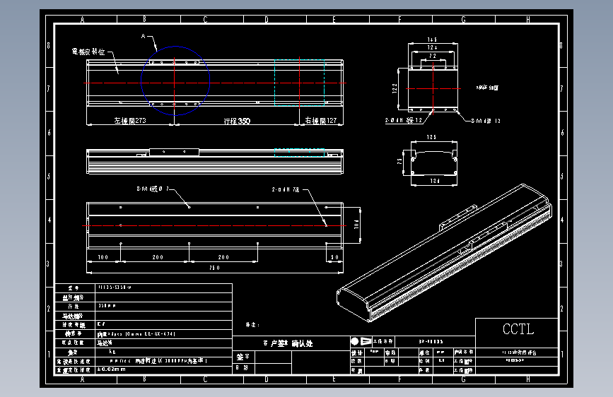Image resolution: width=613 pixels, height=397 pixels.
Task: Click zone letter "H" on the top border
Action: 527,20
